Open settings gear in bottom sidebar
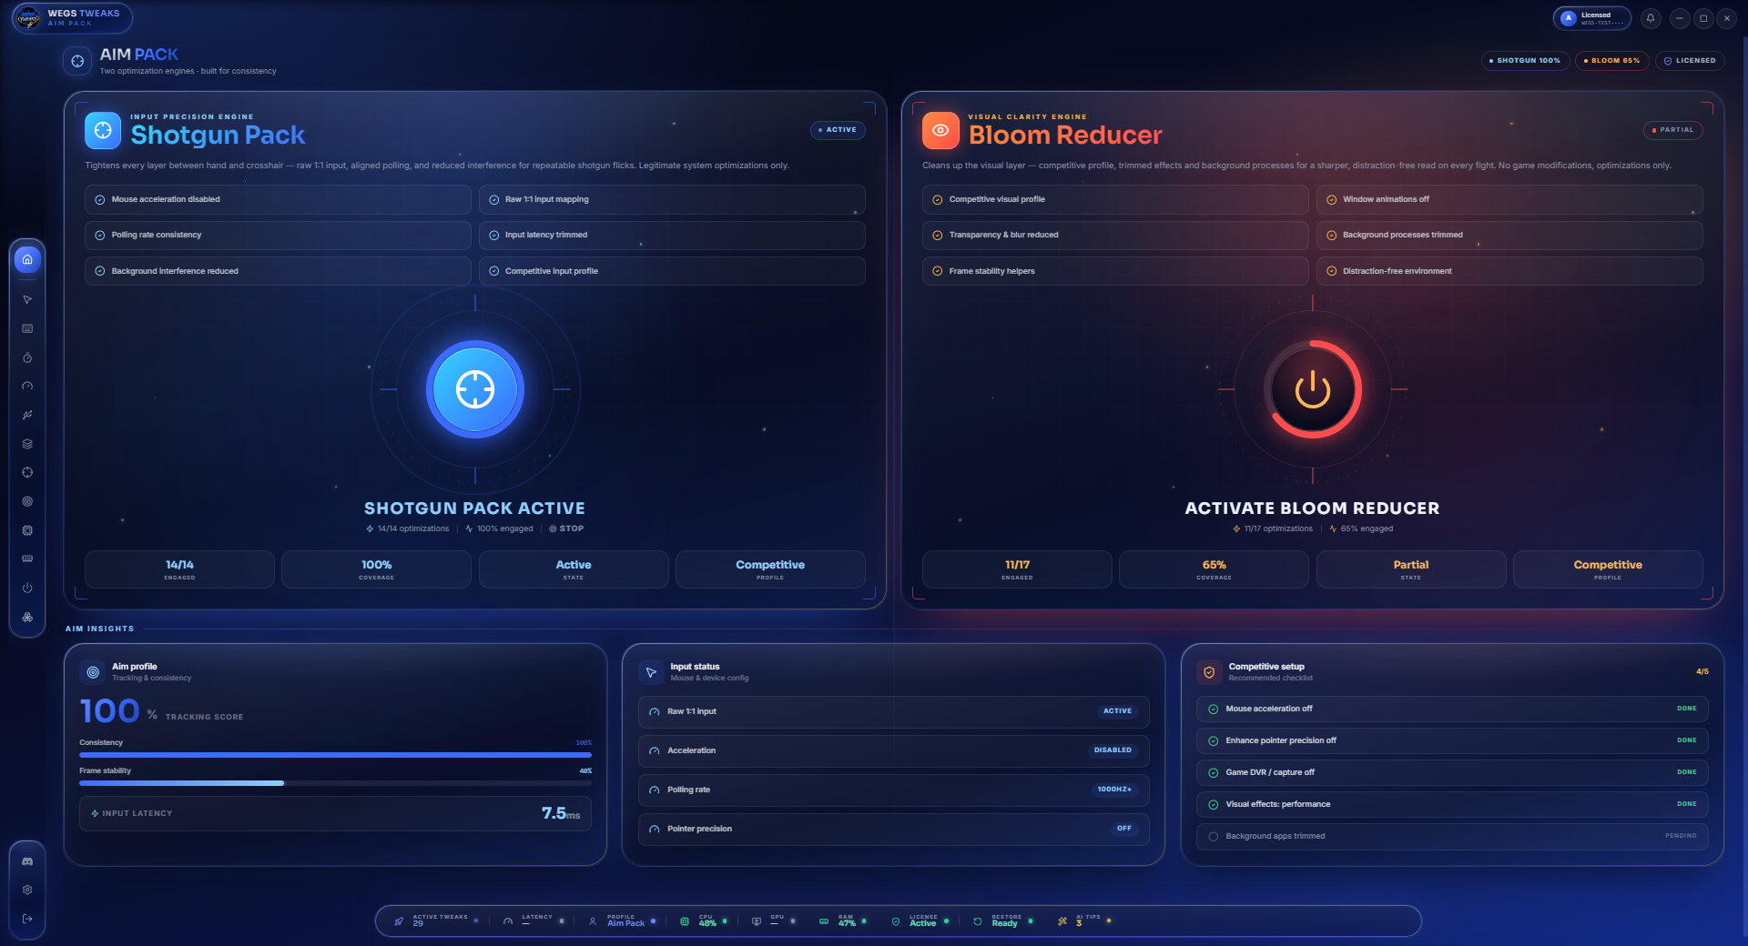The image size is (1748, 946). point(27,890)
